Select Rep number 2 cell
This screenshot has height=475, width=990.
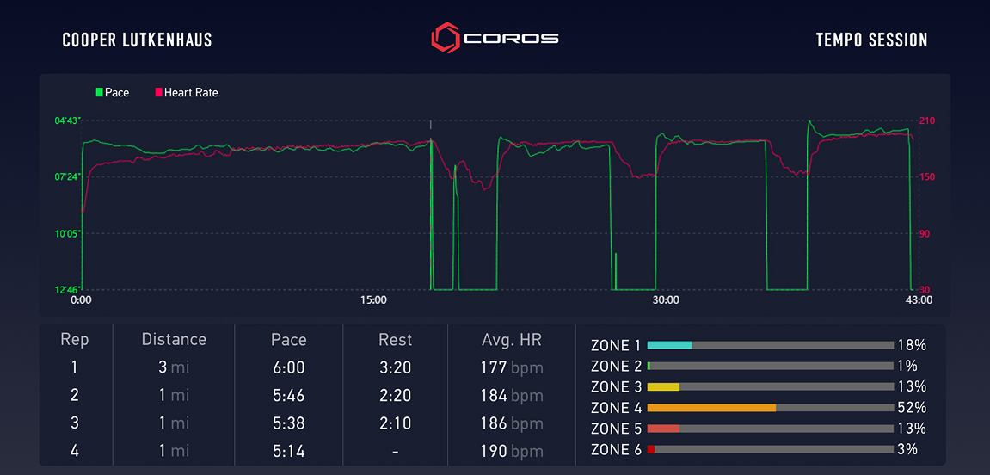(x=75, y=396)
